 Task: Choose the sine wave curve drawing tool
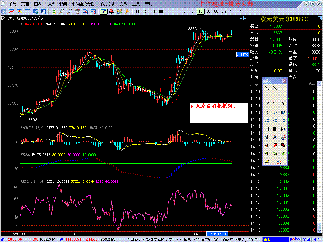[x=283, y=104]
